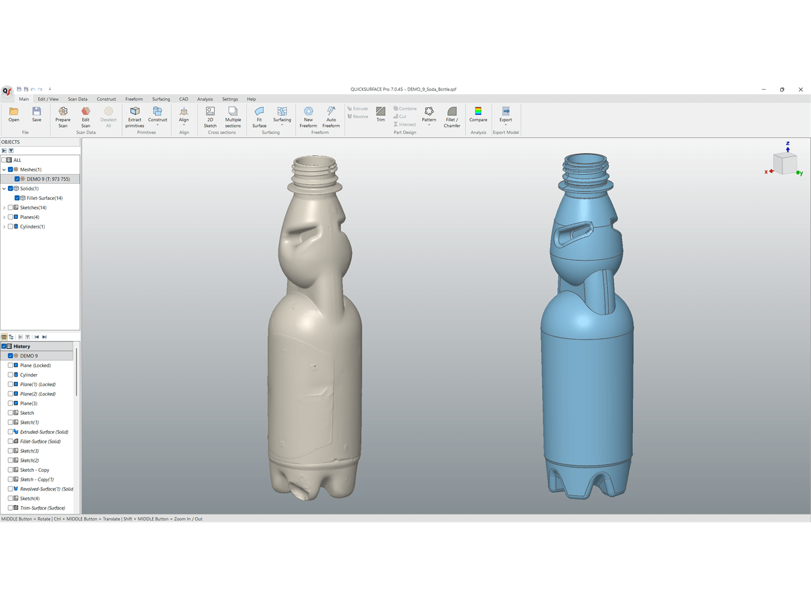Screen dimensions: 811x608
Task: Run Extract primitives
Action: [x=135, y=117]
